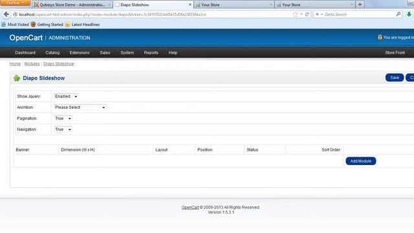414x233 pixels.
Task: Click the Show Jquery label
Action: [x=29, y=96]
